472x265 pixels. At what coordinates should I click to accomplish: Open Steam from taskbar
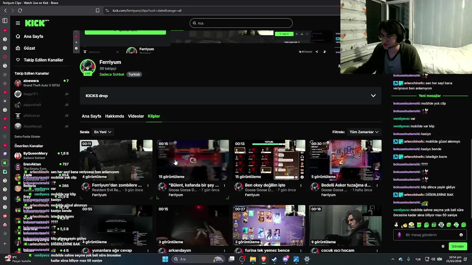(x=275, y=259)
